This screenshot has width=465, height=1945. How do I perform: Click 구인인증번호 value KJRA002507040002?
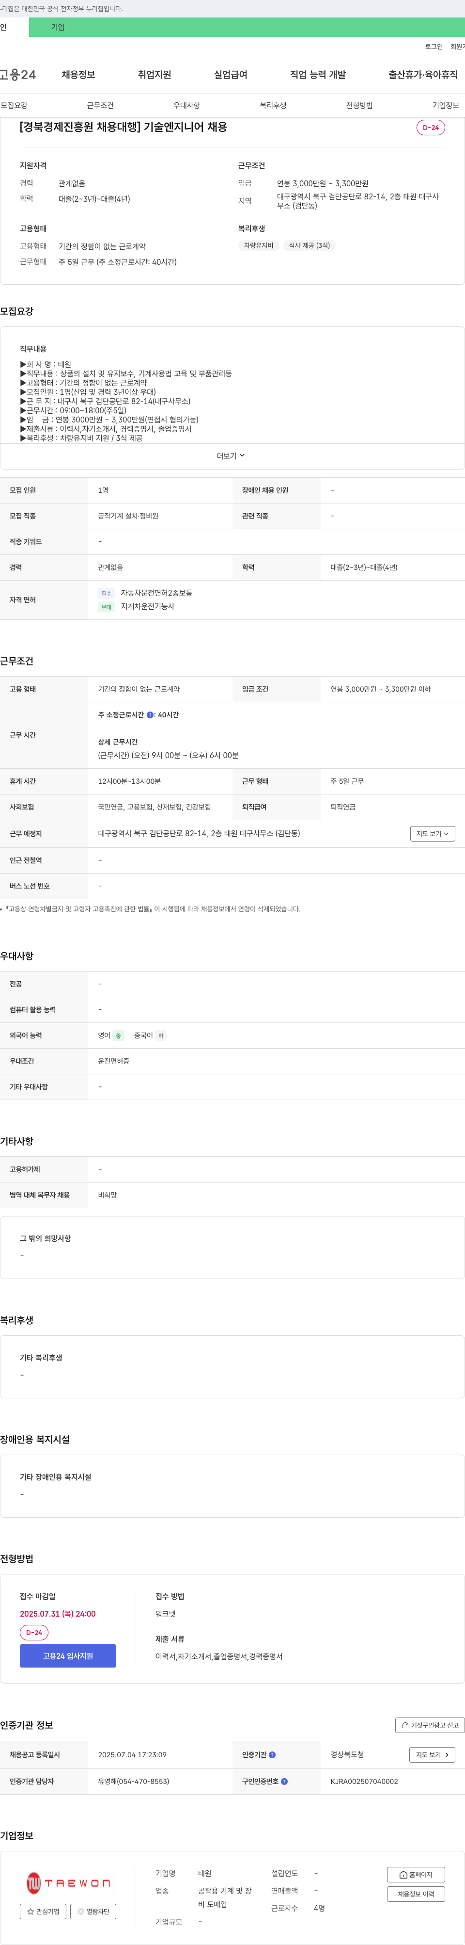[x=364, y=1781]
